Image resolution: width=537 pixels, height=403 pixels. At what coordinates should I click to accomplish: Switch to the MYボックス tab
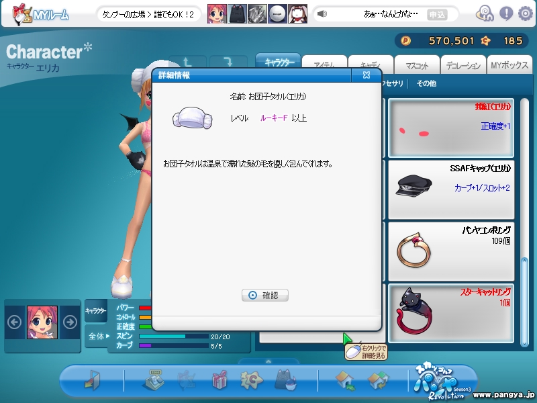[509, 64]
